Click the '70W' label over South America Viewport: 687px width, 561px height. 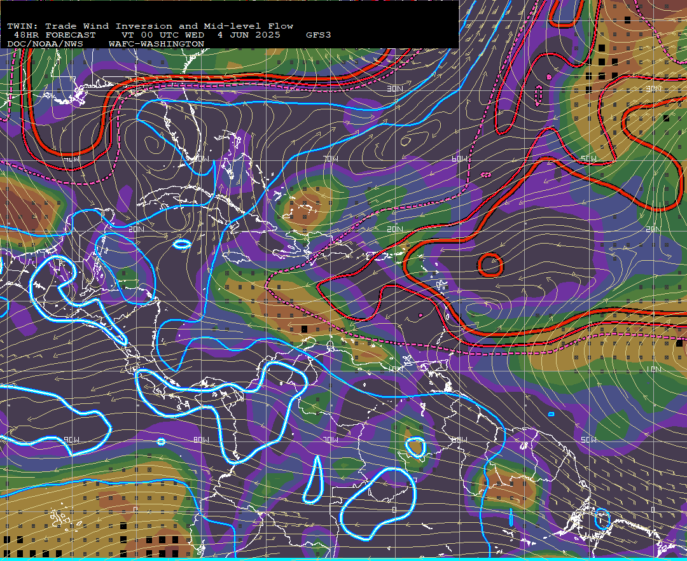(331, 440)
